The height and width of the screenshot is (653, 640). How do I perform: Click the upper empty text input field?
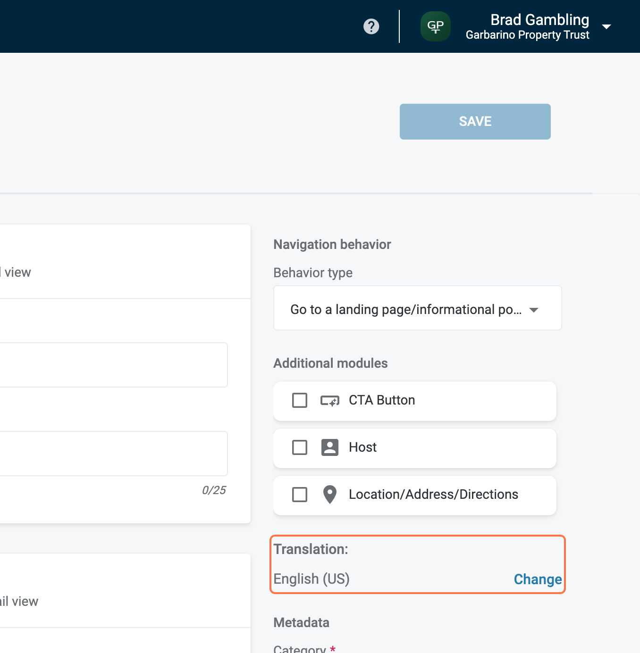113,365
